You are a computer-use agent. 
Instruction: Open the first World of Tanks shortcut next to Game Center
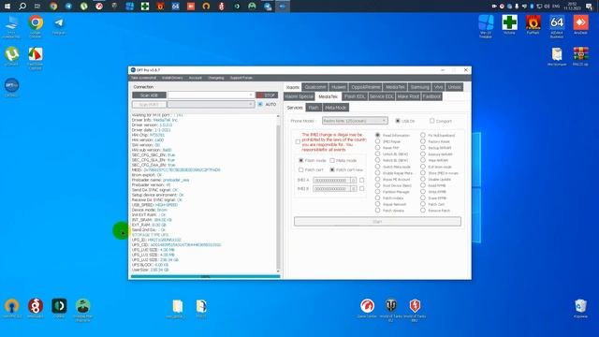coord(391,310)
